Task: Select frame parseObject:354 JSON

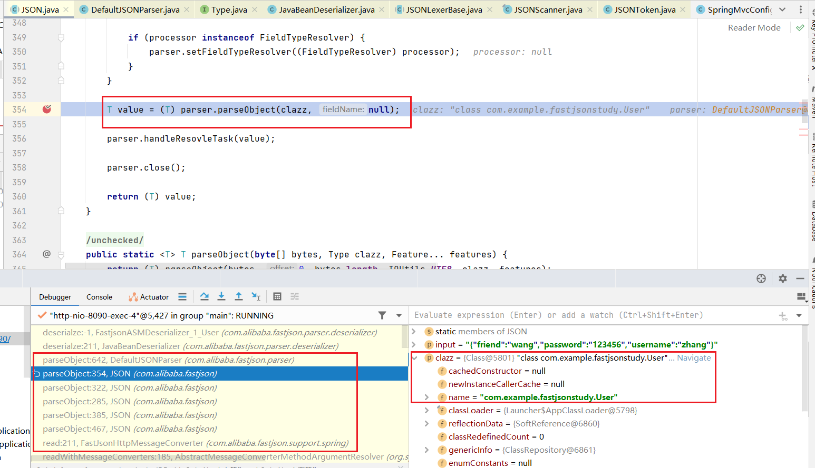Action: coord(220,373)
